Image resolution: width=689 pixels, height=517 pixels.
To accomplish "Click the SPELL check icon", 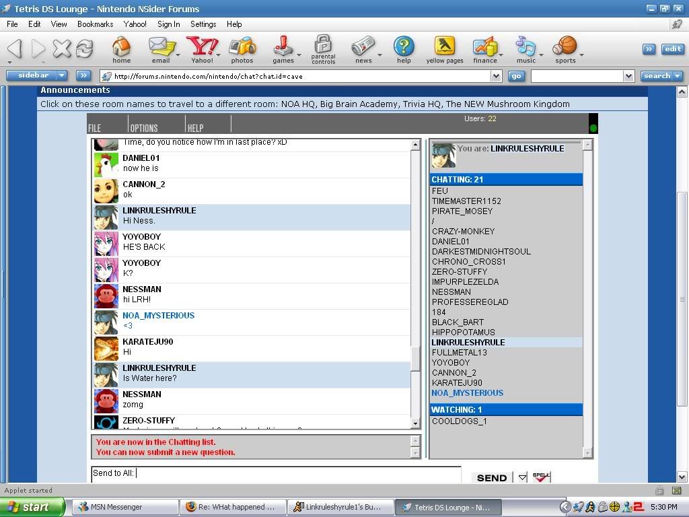I will tap(542, 477).
